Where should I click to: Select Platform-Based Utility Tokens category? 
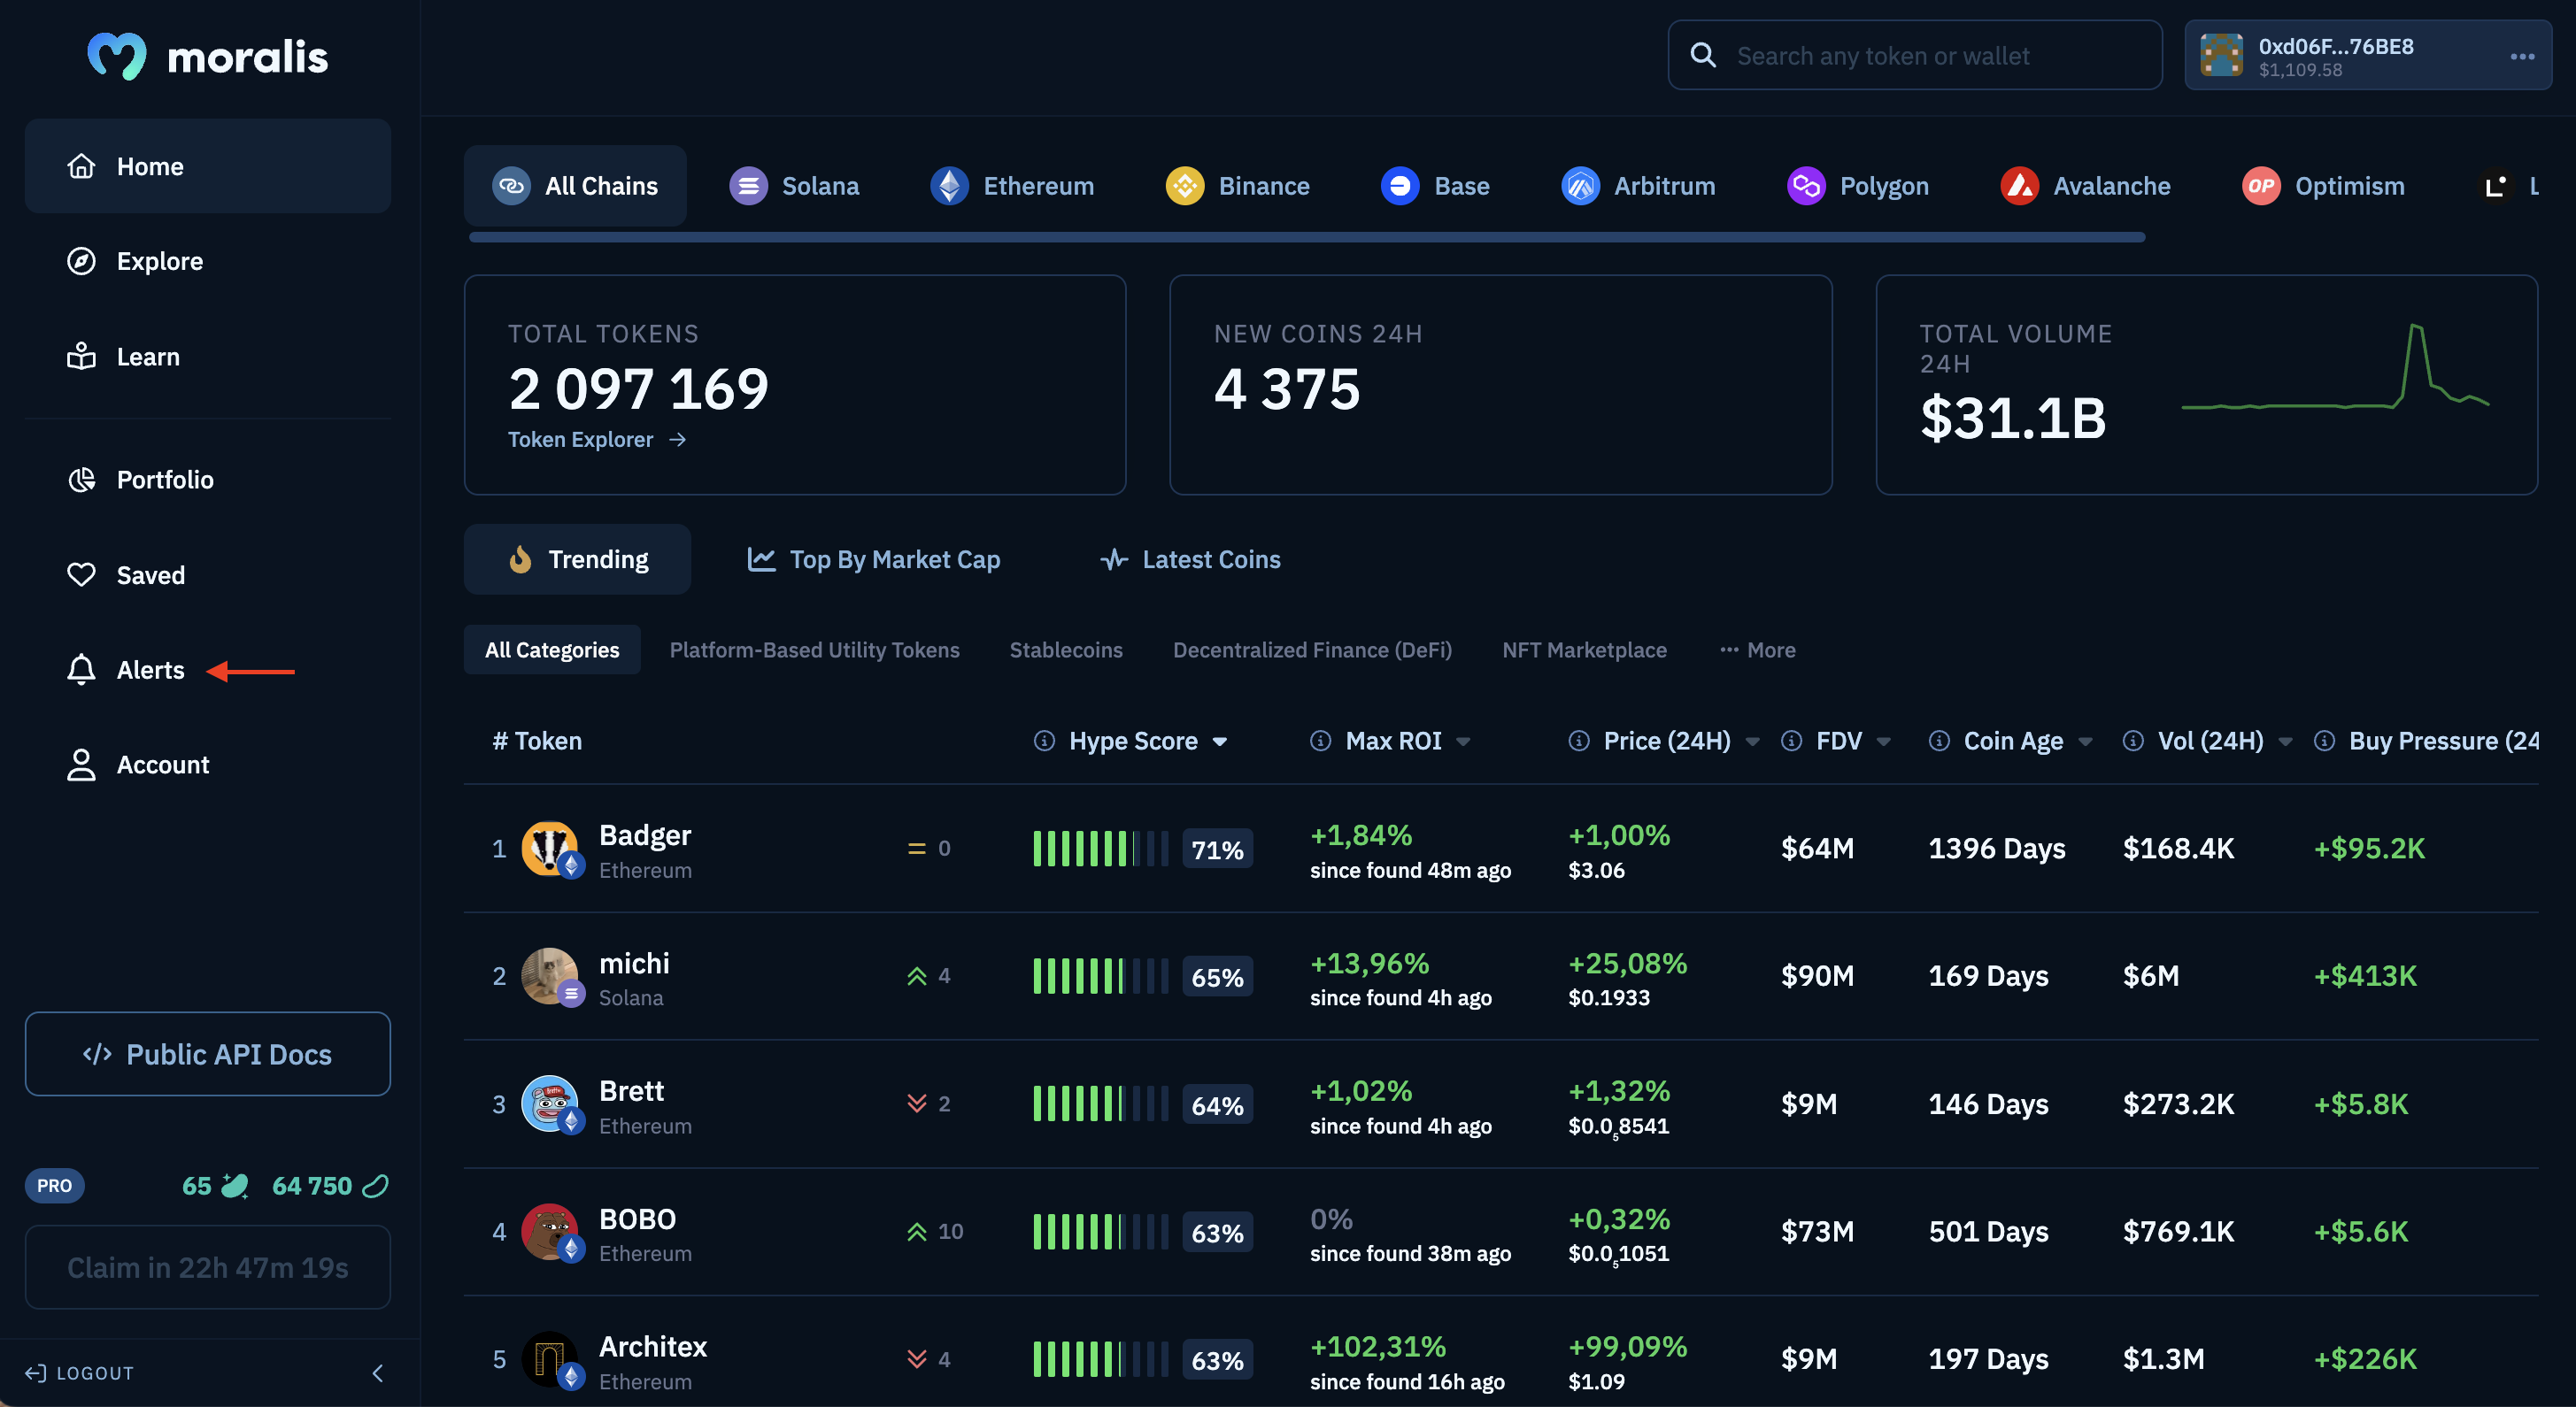point(814,650)
